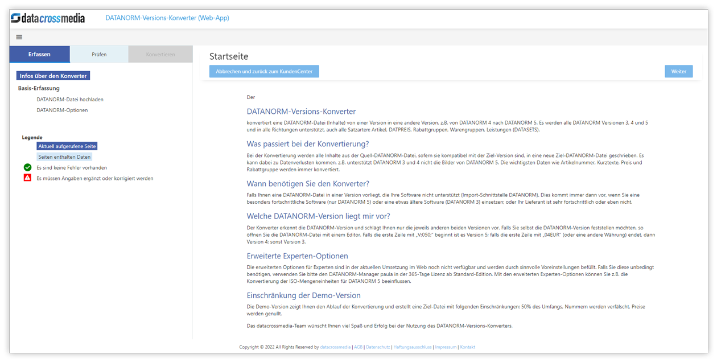Open the hamburger menu icon
The height and width of the screenshot is (362, 717).
tap(19, 37)
